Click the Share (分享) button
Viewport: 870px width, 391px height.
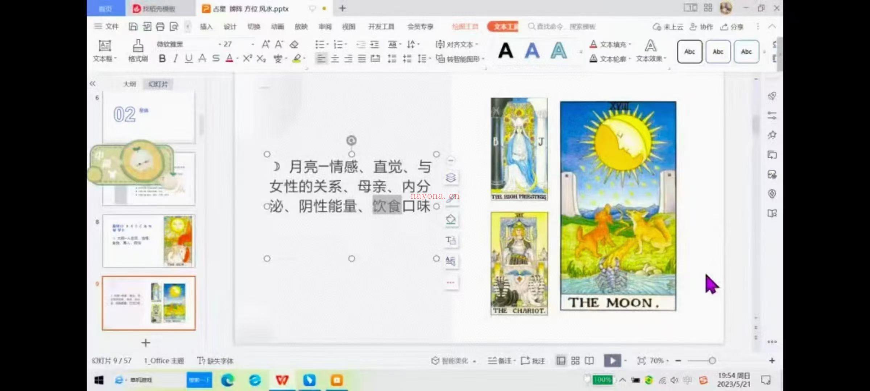tap(732, 27)
